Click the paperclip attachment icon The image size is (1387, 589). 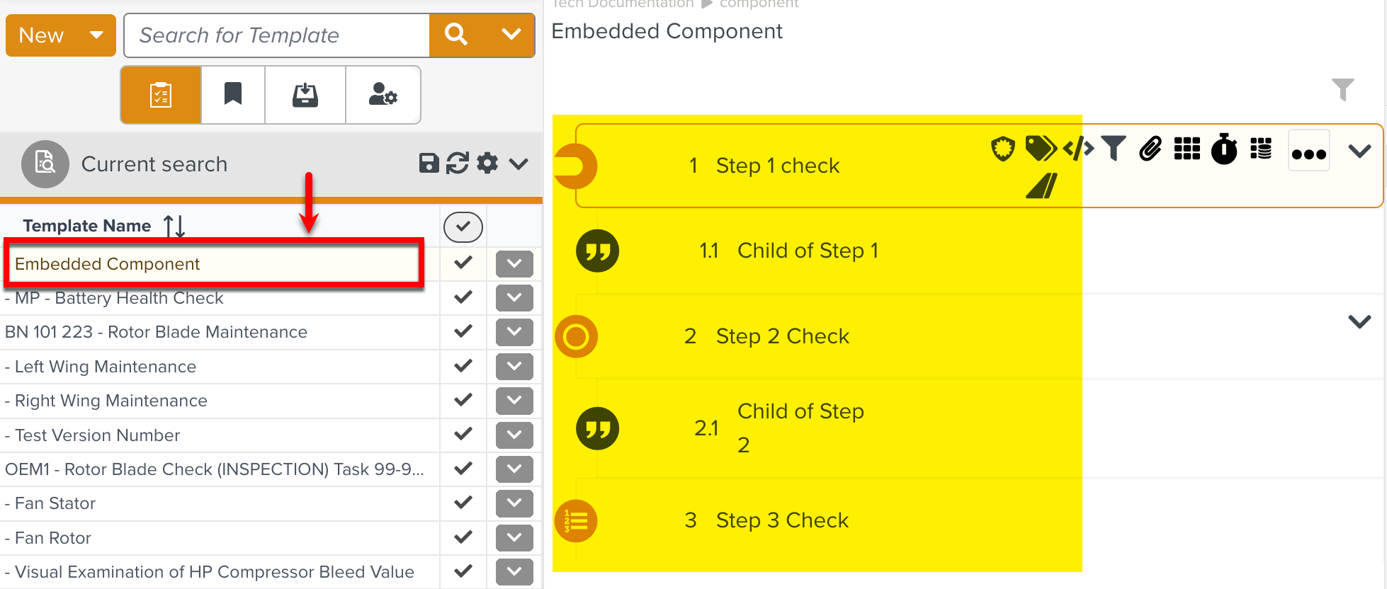tap(1150, 149)
